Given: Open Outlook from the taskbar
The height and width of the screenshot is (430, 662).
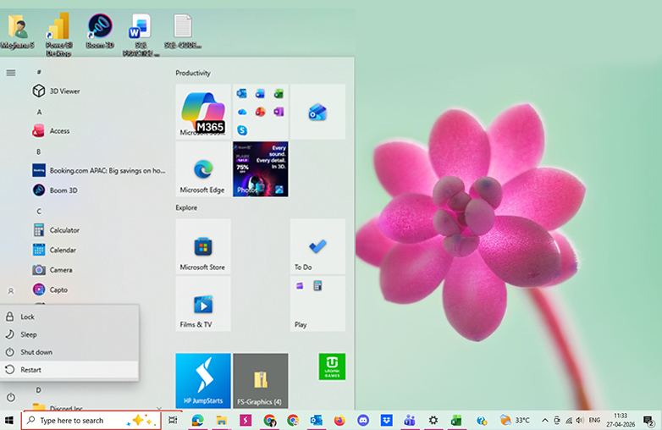Looking at the screenshot, I should (317, 421).
